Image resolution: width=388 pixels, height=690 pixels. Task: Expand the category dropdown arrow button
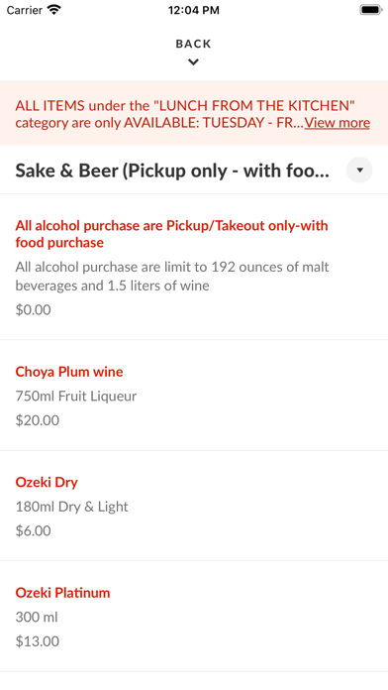(x=359, y=170)
